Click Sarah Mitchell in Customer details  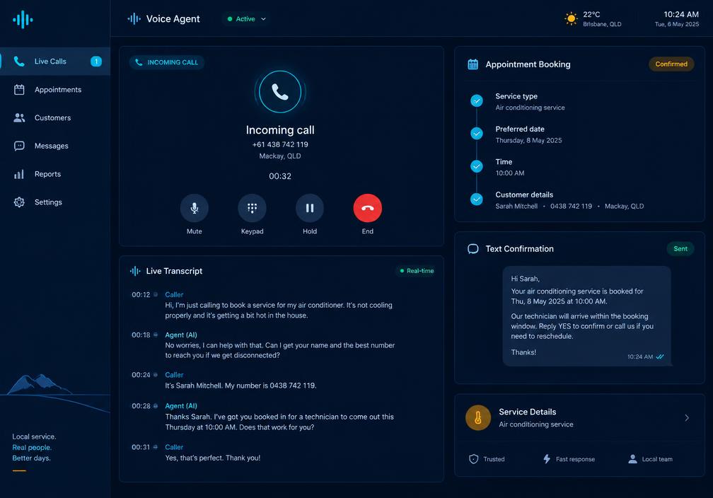pos(516,207)
